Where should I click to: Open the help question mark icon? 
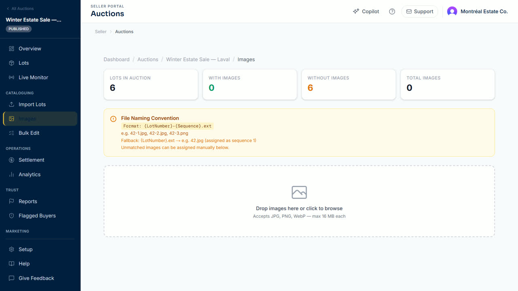click(392, 11)
